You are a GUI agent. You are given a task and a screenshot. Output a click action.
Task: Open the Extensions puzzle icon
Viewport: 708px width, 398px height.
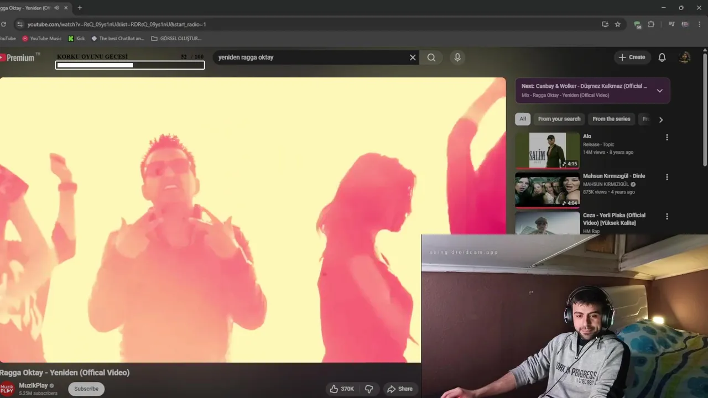[x=651, y=24]
